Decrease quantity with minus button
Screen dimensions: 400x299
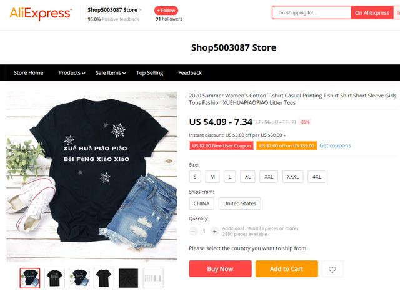pyautogui.click(x=194, y=231)
